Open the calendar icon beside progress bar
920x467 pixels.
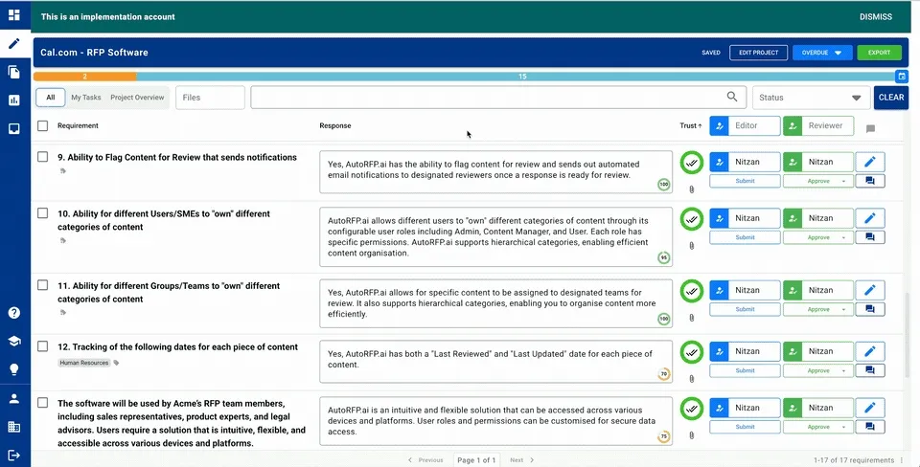(x=901, y=77)
